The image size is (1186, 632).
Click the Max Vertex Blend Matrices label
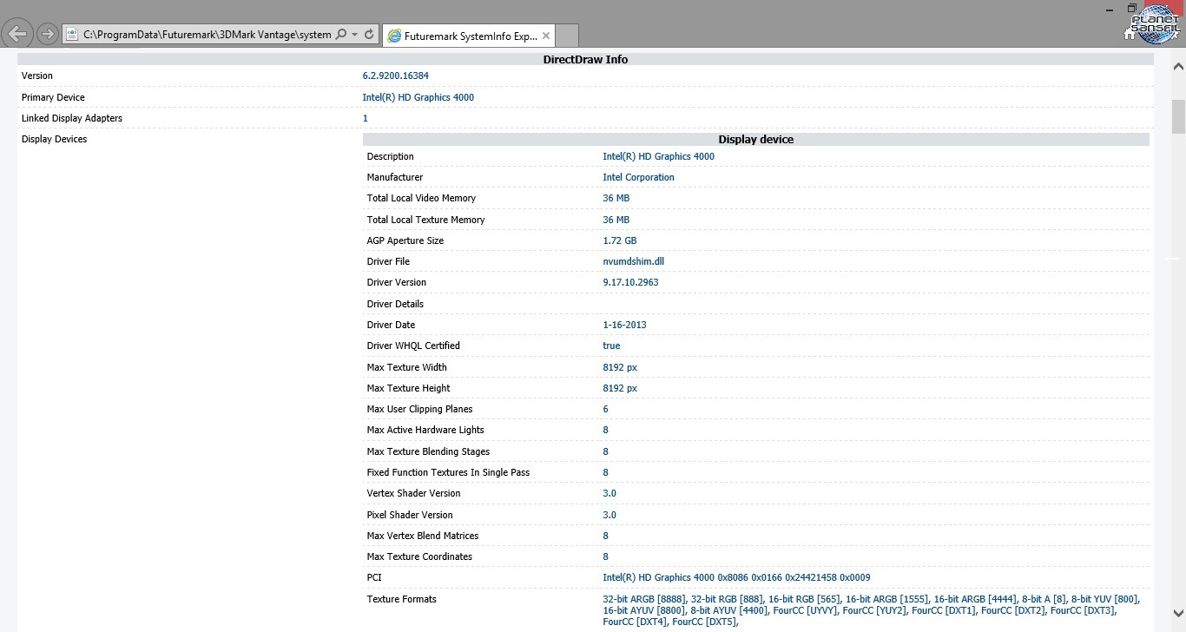pyautogui.click(x=422, y=536)
